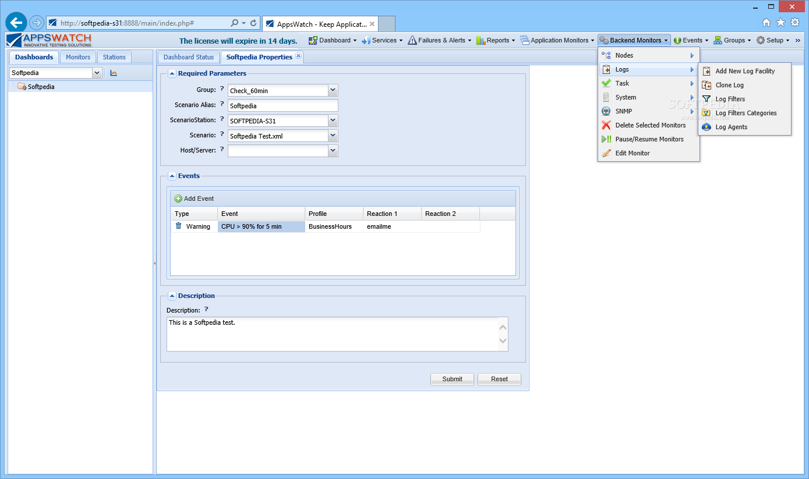This screenshot has width=809, height=479.
Task: Collapse the Description section
Action: click(x=172, y=296)
